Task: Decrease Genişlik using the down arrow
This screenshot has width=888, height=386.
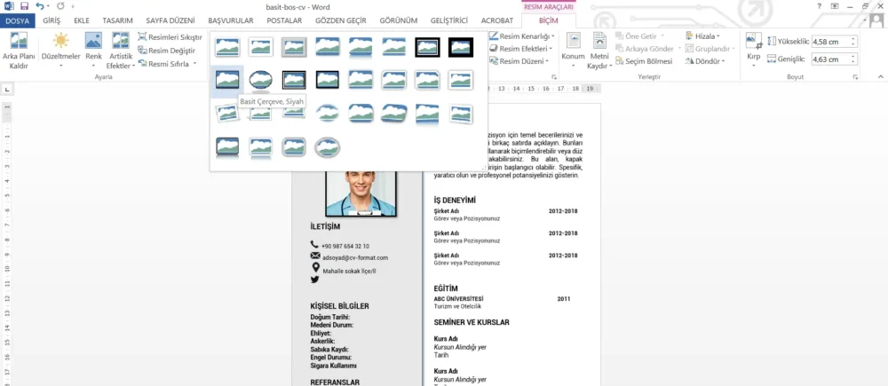Action: pyautogui.click(x=853, y=62)
